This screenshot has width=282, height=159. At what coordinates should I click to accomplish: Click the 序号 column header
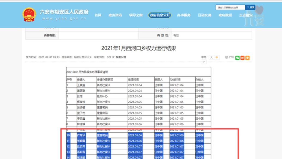69,79
